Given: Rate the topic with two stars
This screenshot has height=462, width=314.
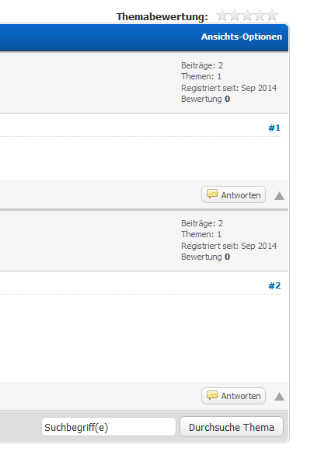Looking at the screenshot, I should pos(235,16).
